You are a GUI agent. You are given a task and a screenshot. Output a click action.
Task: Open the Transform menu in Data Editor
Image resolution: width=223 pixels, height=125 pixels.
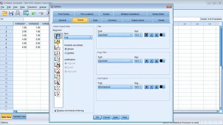(x=32, y=7)
